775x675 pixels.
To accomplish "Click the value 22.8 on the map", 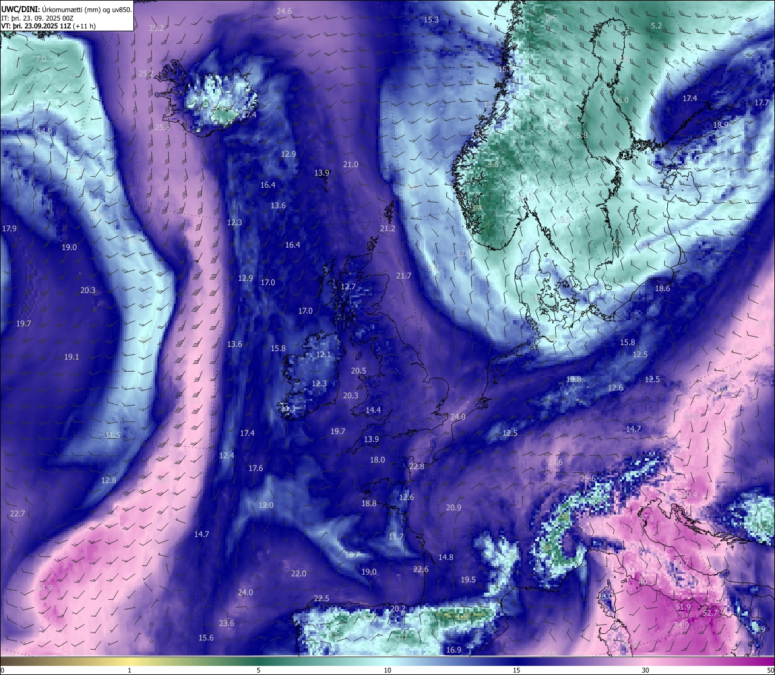I will coord(417,467).
